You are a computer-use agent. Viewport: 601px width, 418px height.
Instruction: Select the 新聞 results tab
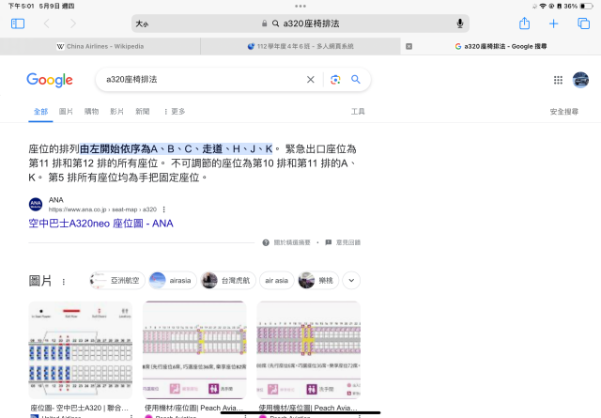point(142,112)
